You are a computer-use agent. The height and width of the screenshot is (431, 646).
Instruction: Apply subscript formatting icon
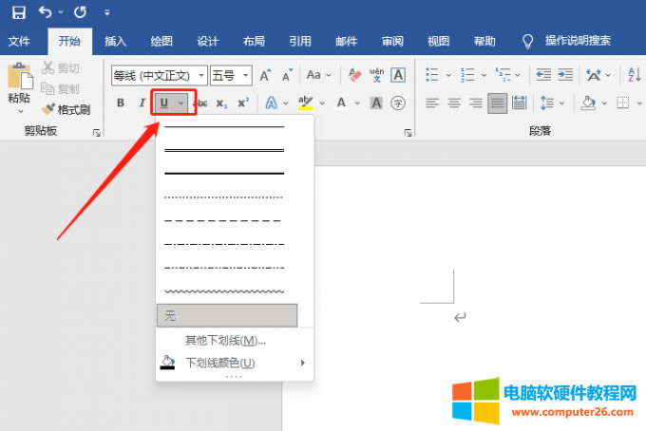pos(221,103)
